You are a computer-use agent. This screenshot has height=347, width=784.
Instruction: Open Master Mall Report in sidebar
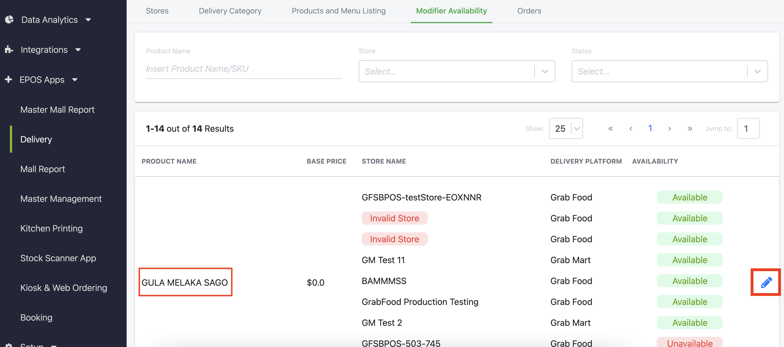pyautogui.click(x=57, y=109)
